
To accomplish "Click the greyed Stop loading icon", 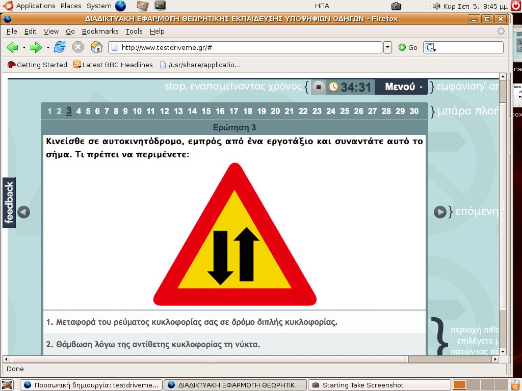I will pos(78,47).
